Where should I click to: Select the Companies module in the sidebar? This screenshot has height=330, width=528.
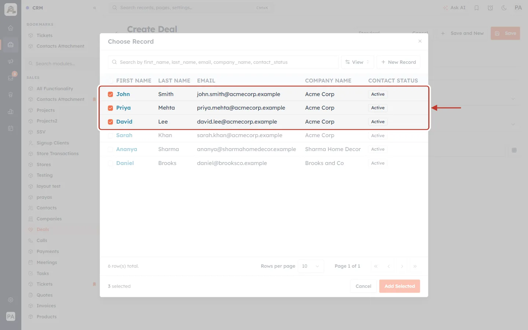tap(49, 219)
